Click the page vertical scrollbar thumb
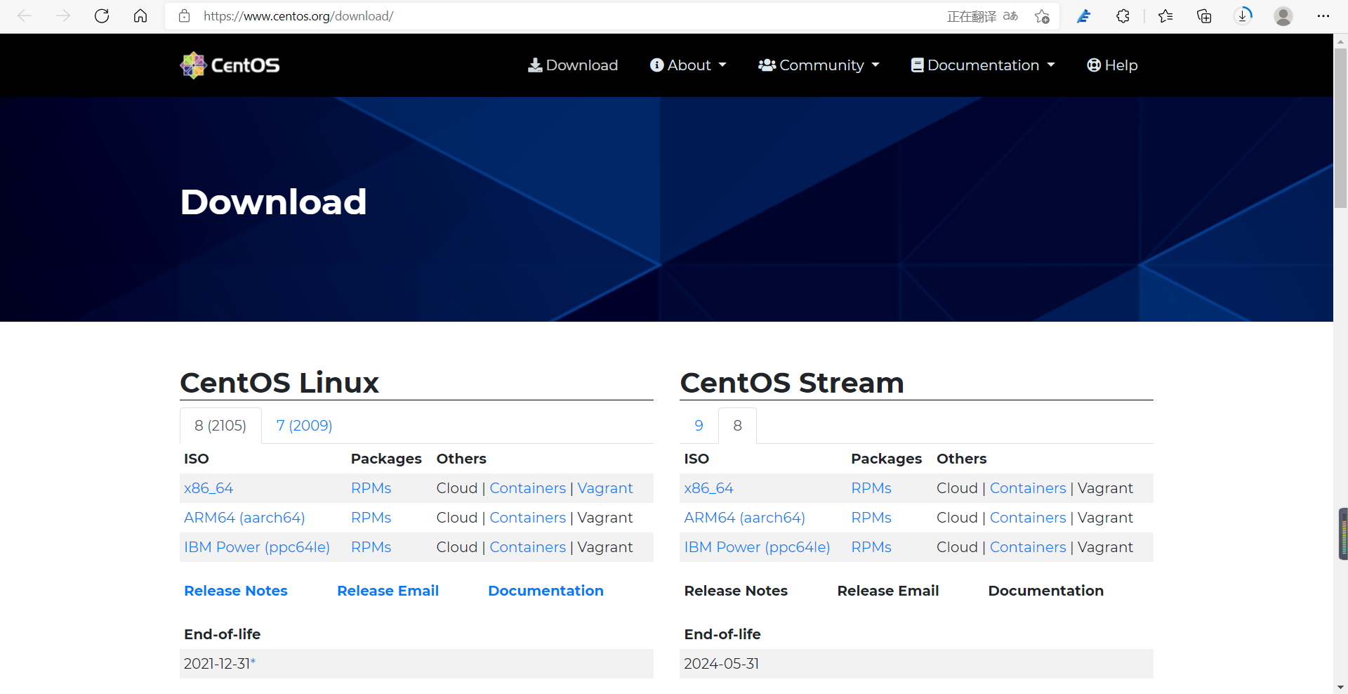The image size is (1348, 694). pos(1340,128)
